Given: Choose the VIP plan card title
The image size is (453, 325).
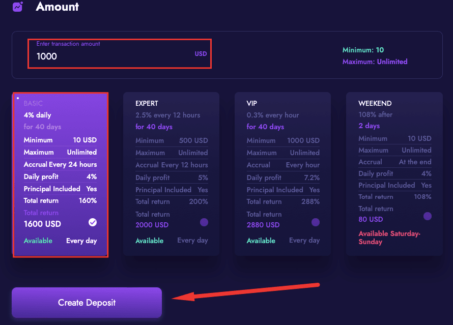Looking at the screenshot, I should point(253,103).
